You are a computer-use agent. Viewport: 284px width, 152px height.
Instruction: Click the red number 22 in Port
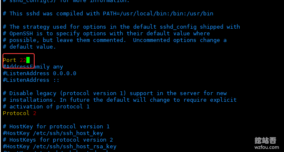click(x=23, y=60)
